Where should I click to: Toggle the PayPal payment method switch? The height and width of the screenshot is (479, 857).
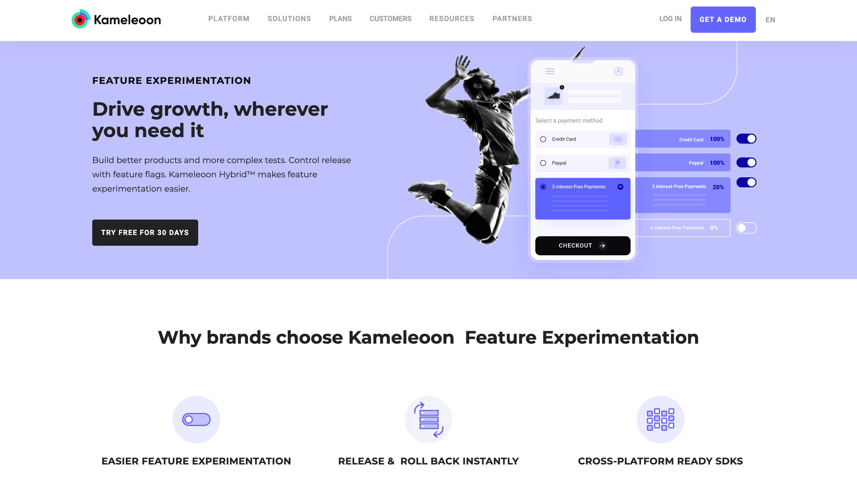coord(747,162)
